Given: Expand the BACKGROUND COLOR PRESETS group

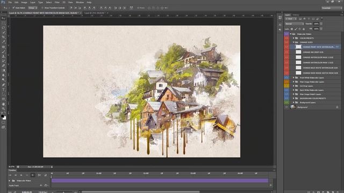Looking at the screenshot, I should 293,98.
